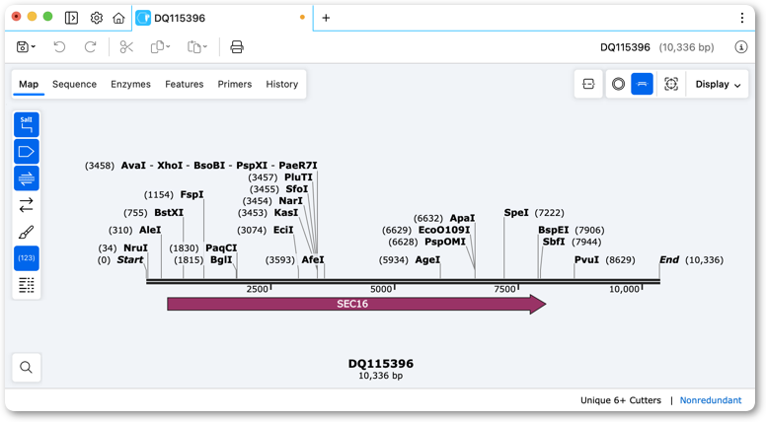Click the line layout options icon
The image size is (766, 422).
tap(27, 285)
